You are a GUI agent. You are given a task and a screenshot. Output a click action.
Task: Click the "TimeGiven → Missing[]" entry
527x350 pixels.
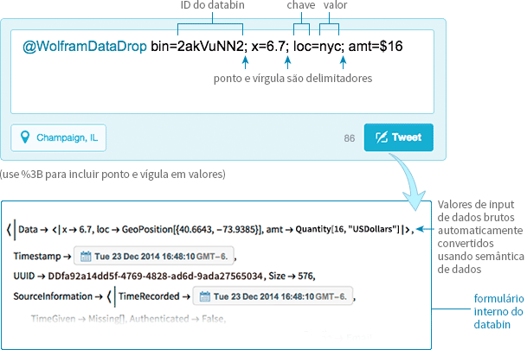(78, 319)
